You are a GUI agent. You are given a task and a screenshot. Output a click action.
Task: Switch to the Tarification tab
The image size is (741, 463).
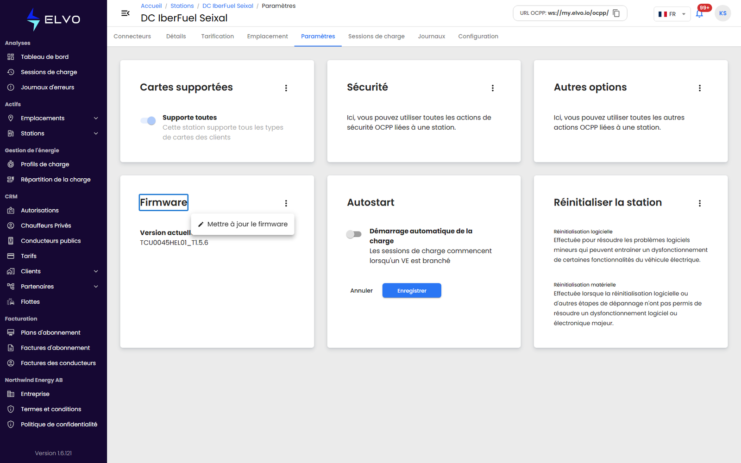[x=218, y=37]
